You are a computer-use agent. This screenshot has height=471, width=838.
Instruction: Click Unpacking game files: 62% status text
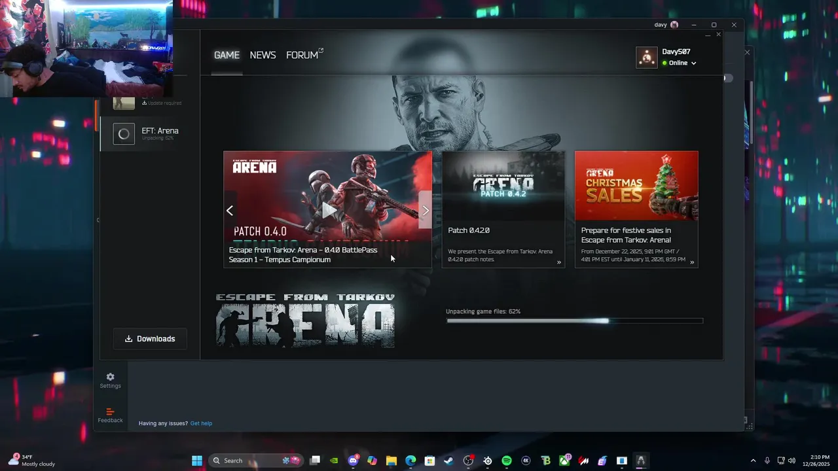tap(483, 311)
